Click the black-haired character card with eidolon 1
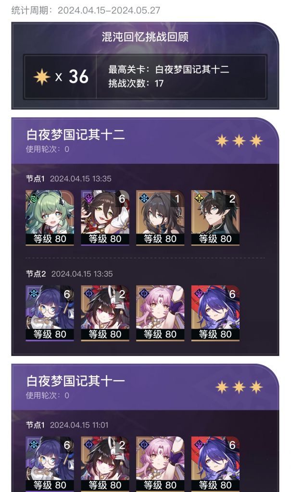The height and width of the screenshot is (492, 291). tap(160, 217)
